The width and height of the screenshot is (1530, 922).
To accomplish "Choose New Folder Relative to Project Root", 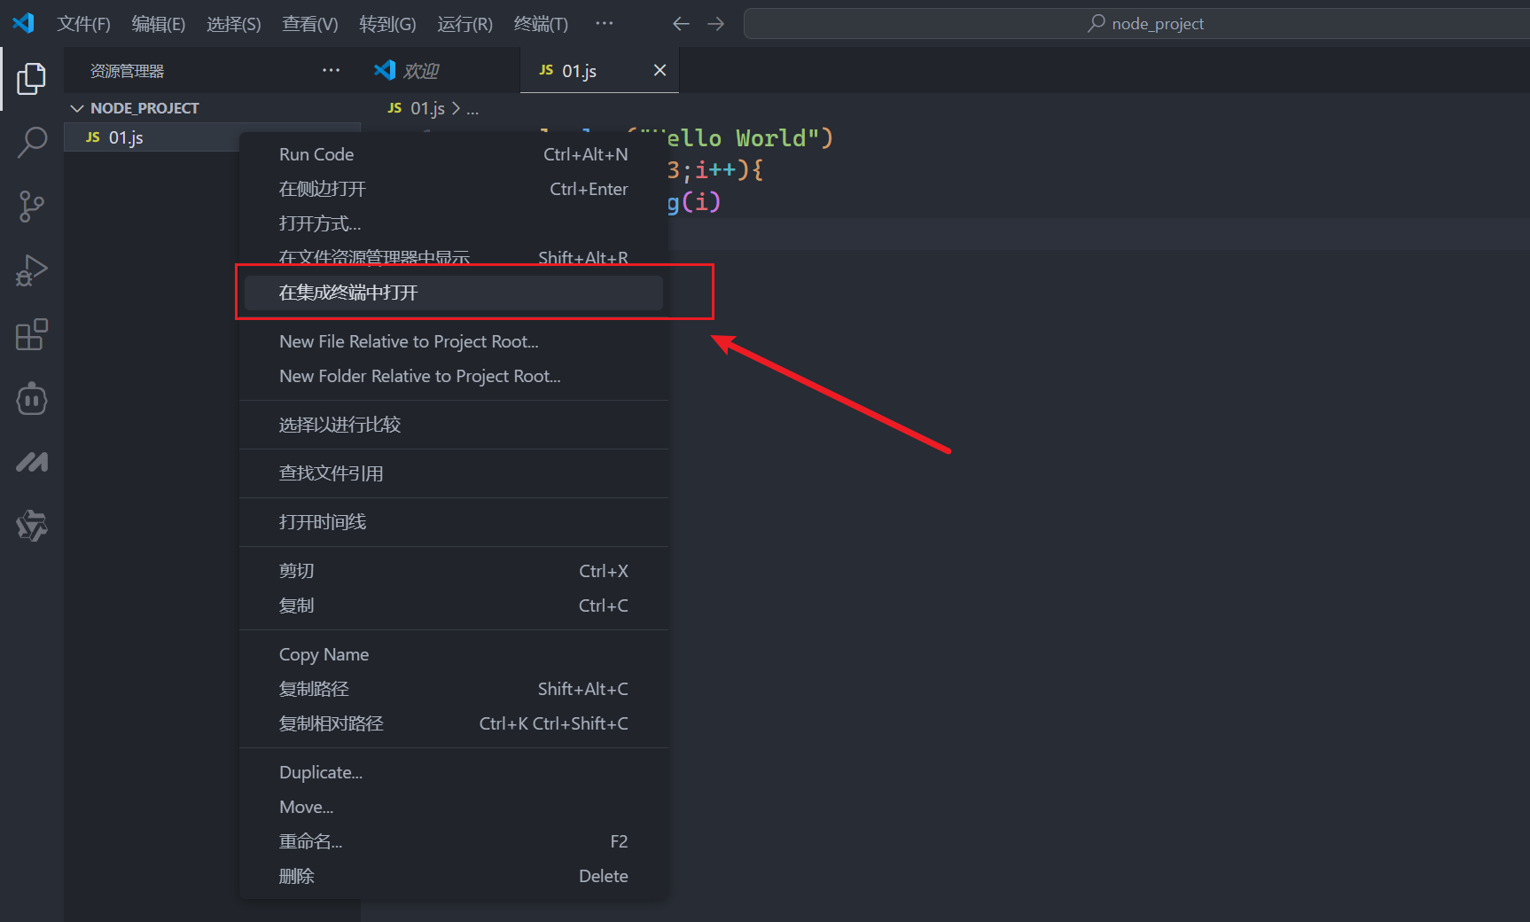I will (453, 376).
